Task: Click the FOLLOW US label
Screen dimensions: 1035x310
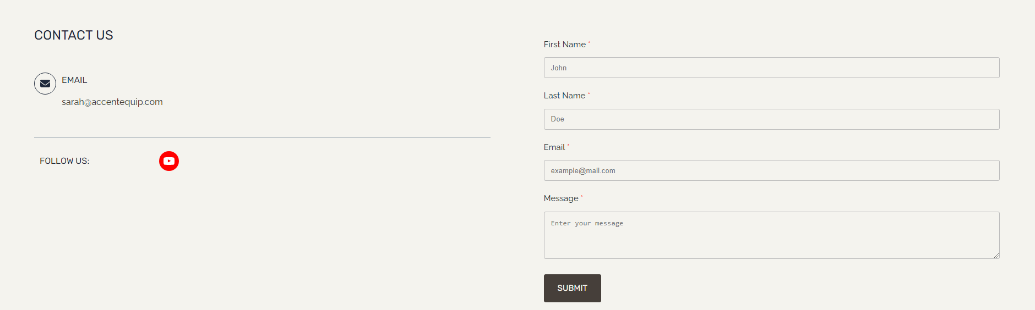Action: click(x=64, y=161)
